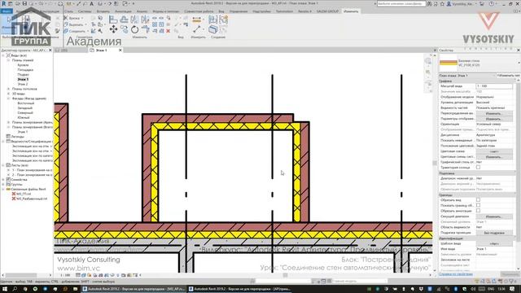The width and height of the screenshot is (521, 293).
Task: Select Mirror - Draw Axis tool
Action: (145, 20)
